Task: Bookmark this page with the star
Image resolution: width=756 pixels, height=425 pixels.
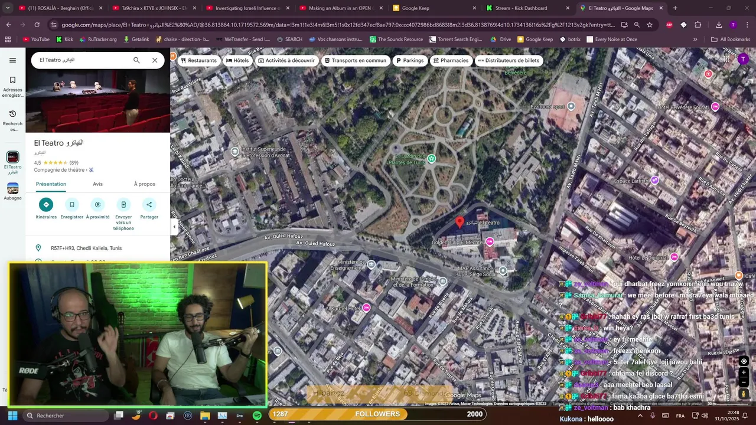Action: click(x=650, y=25)
